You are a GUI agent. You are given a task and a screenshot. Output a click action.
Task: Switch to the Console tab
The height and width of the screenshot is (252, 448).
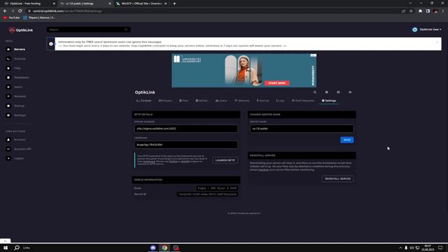point(143,101)
